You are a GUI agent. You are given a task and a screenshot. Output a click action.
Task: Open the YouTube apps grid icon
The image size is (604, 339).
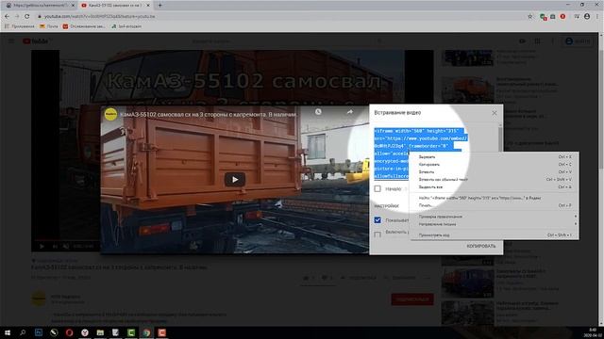tap(537, 41)
